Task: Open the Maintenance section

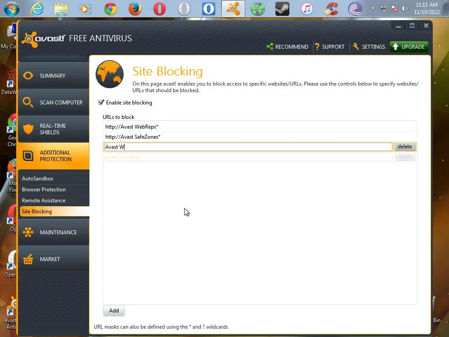Action: 53,232
